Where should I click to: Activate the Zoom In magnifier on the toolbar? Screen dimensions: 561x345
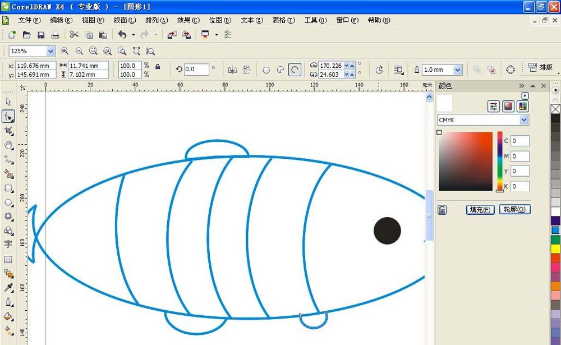pyautogui.click(x=65, y=51)
